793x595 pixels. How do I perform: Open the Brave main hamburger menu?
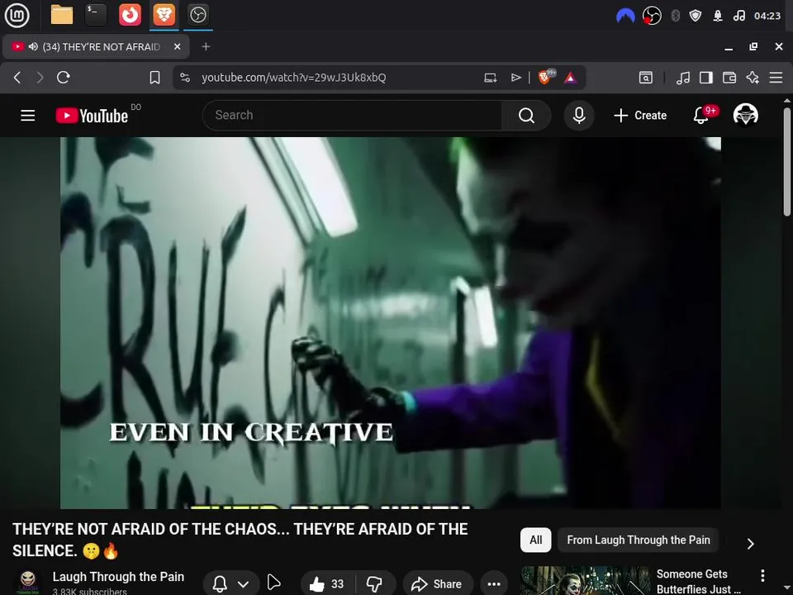[776, 78]
